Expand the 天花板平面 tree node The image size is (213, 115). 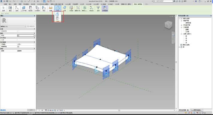point(182,25)
